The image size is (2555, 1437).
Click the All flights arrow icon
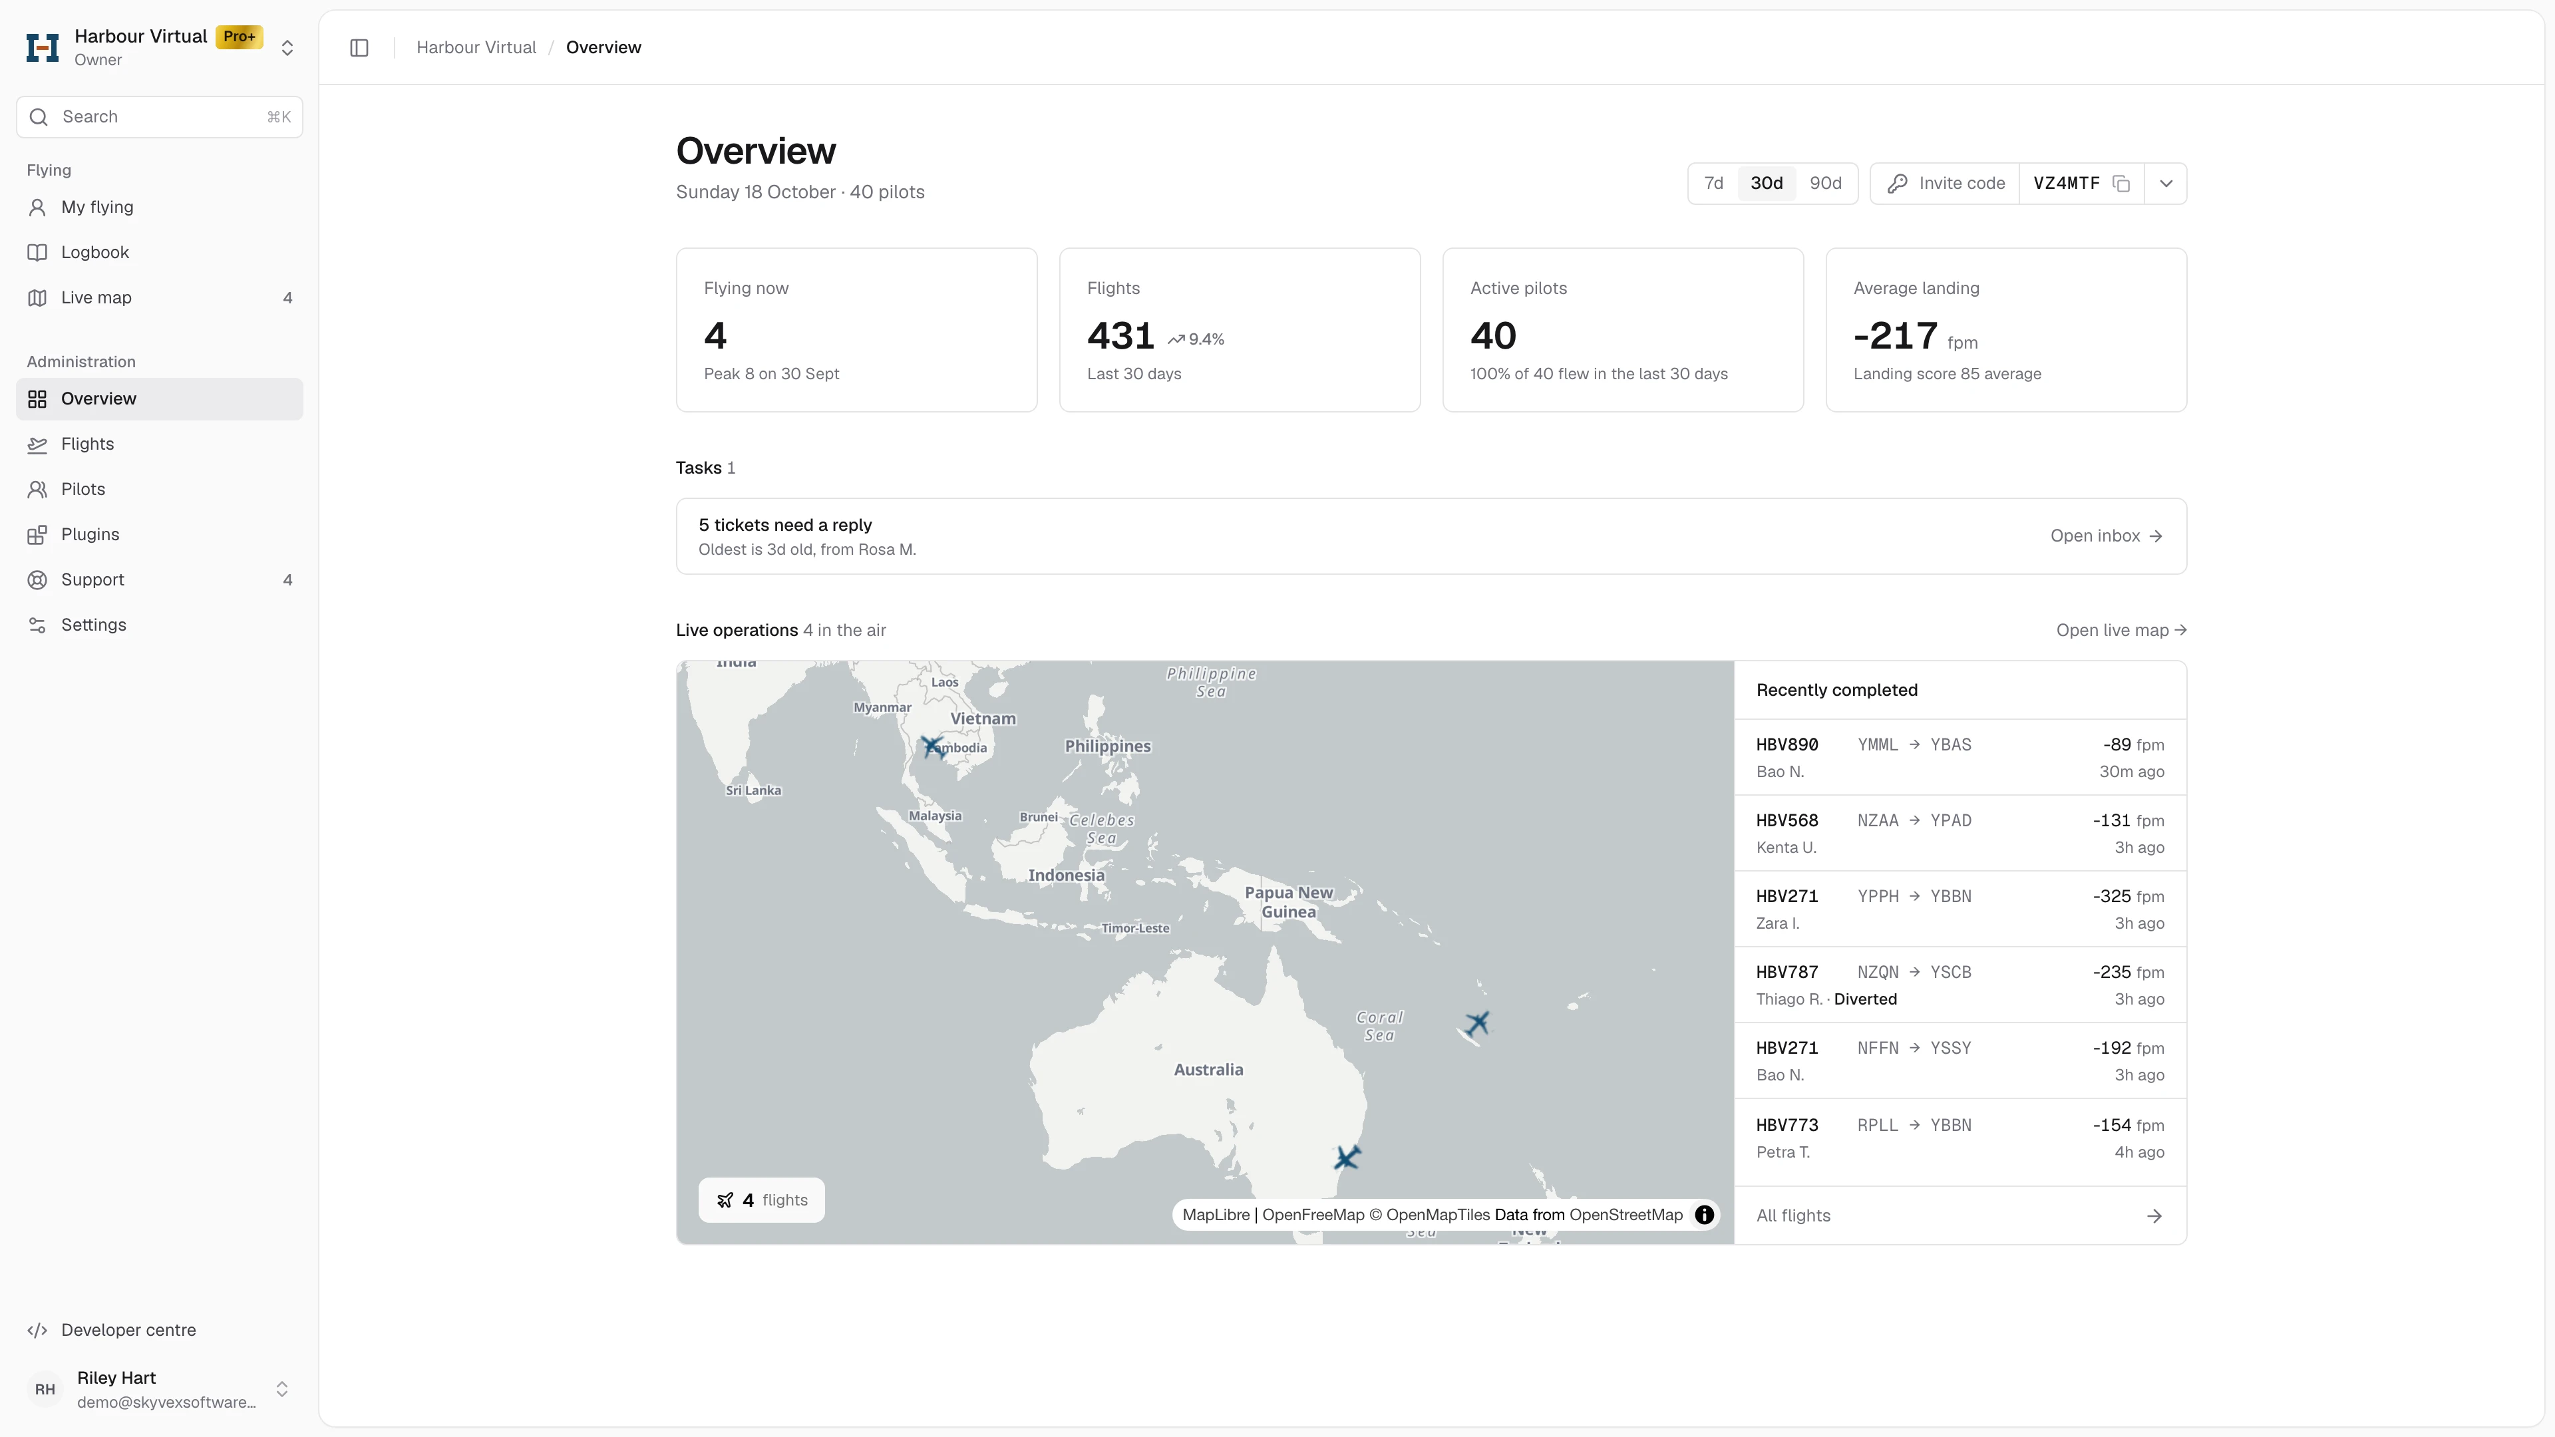[x=2154, y=1216]
